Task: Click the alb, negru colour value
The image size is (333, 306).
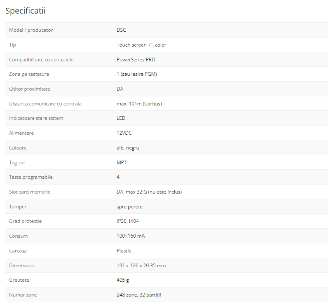Action: click(x=128, y=148)
